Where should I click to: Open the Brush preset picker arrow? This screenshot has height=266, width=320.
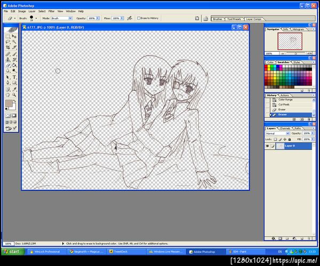coord(36,18)
